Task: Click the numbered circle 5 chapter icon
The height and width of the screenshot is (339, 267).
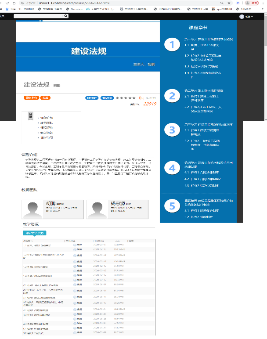Action: 172,206
